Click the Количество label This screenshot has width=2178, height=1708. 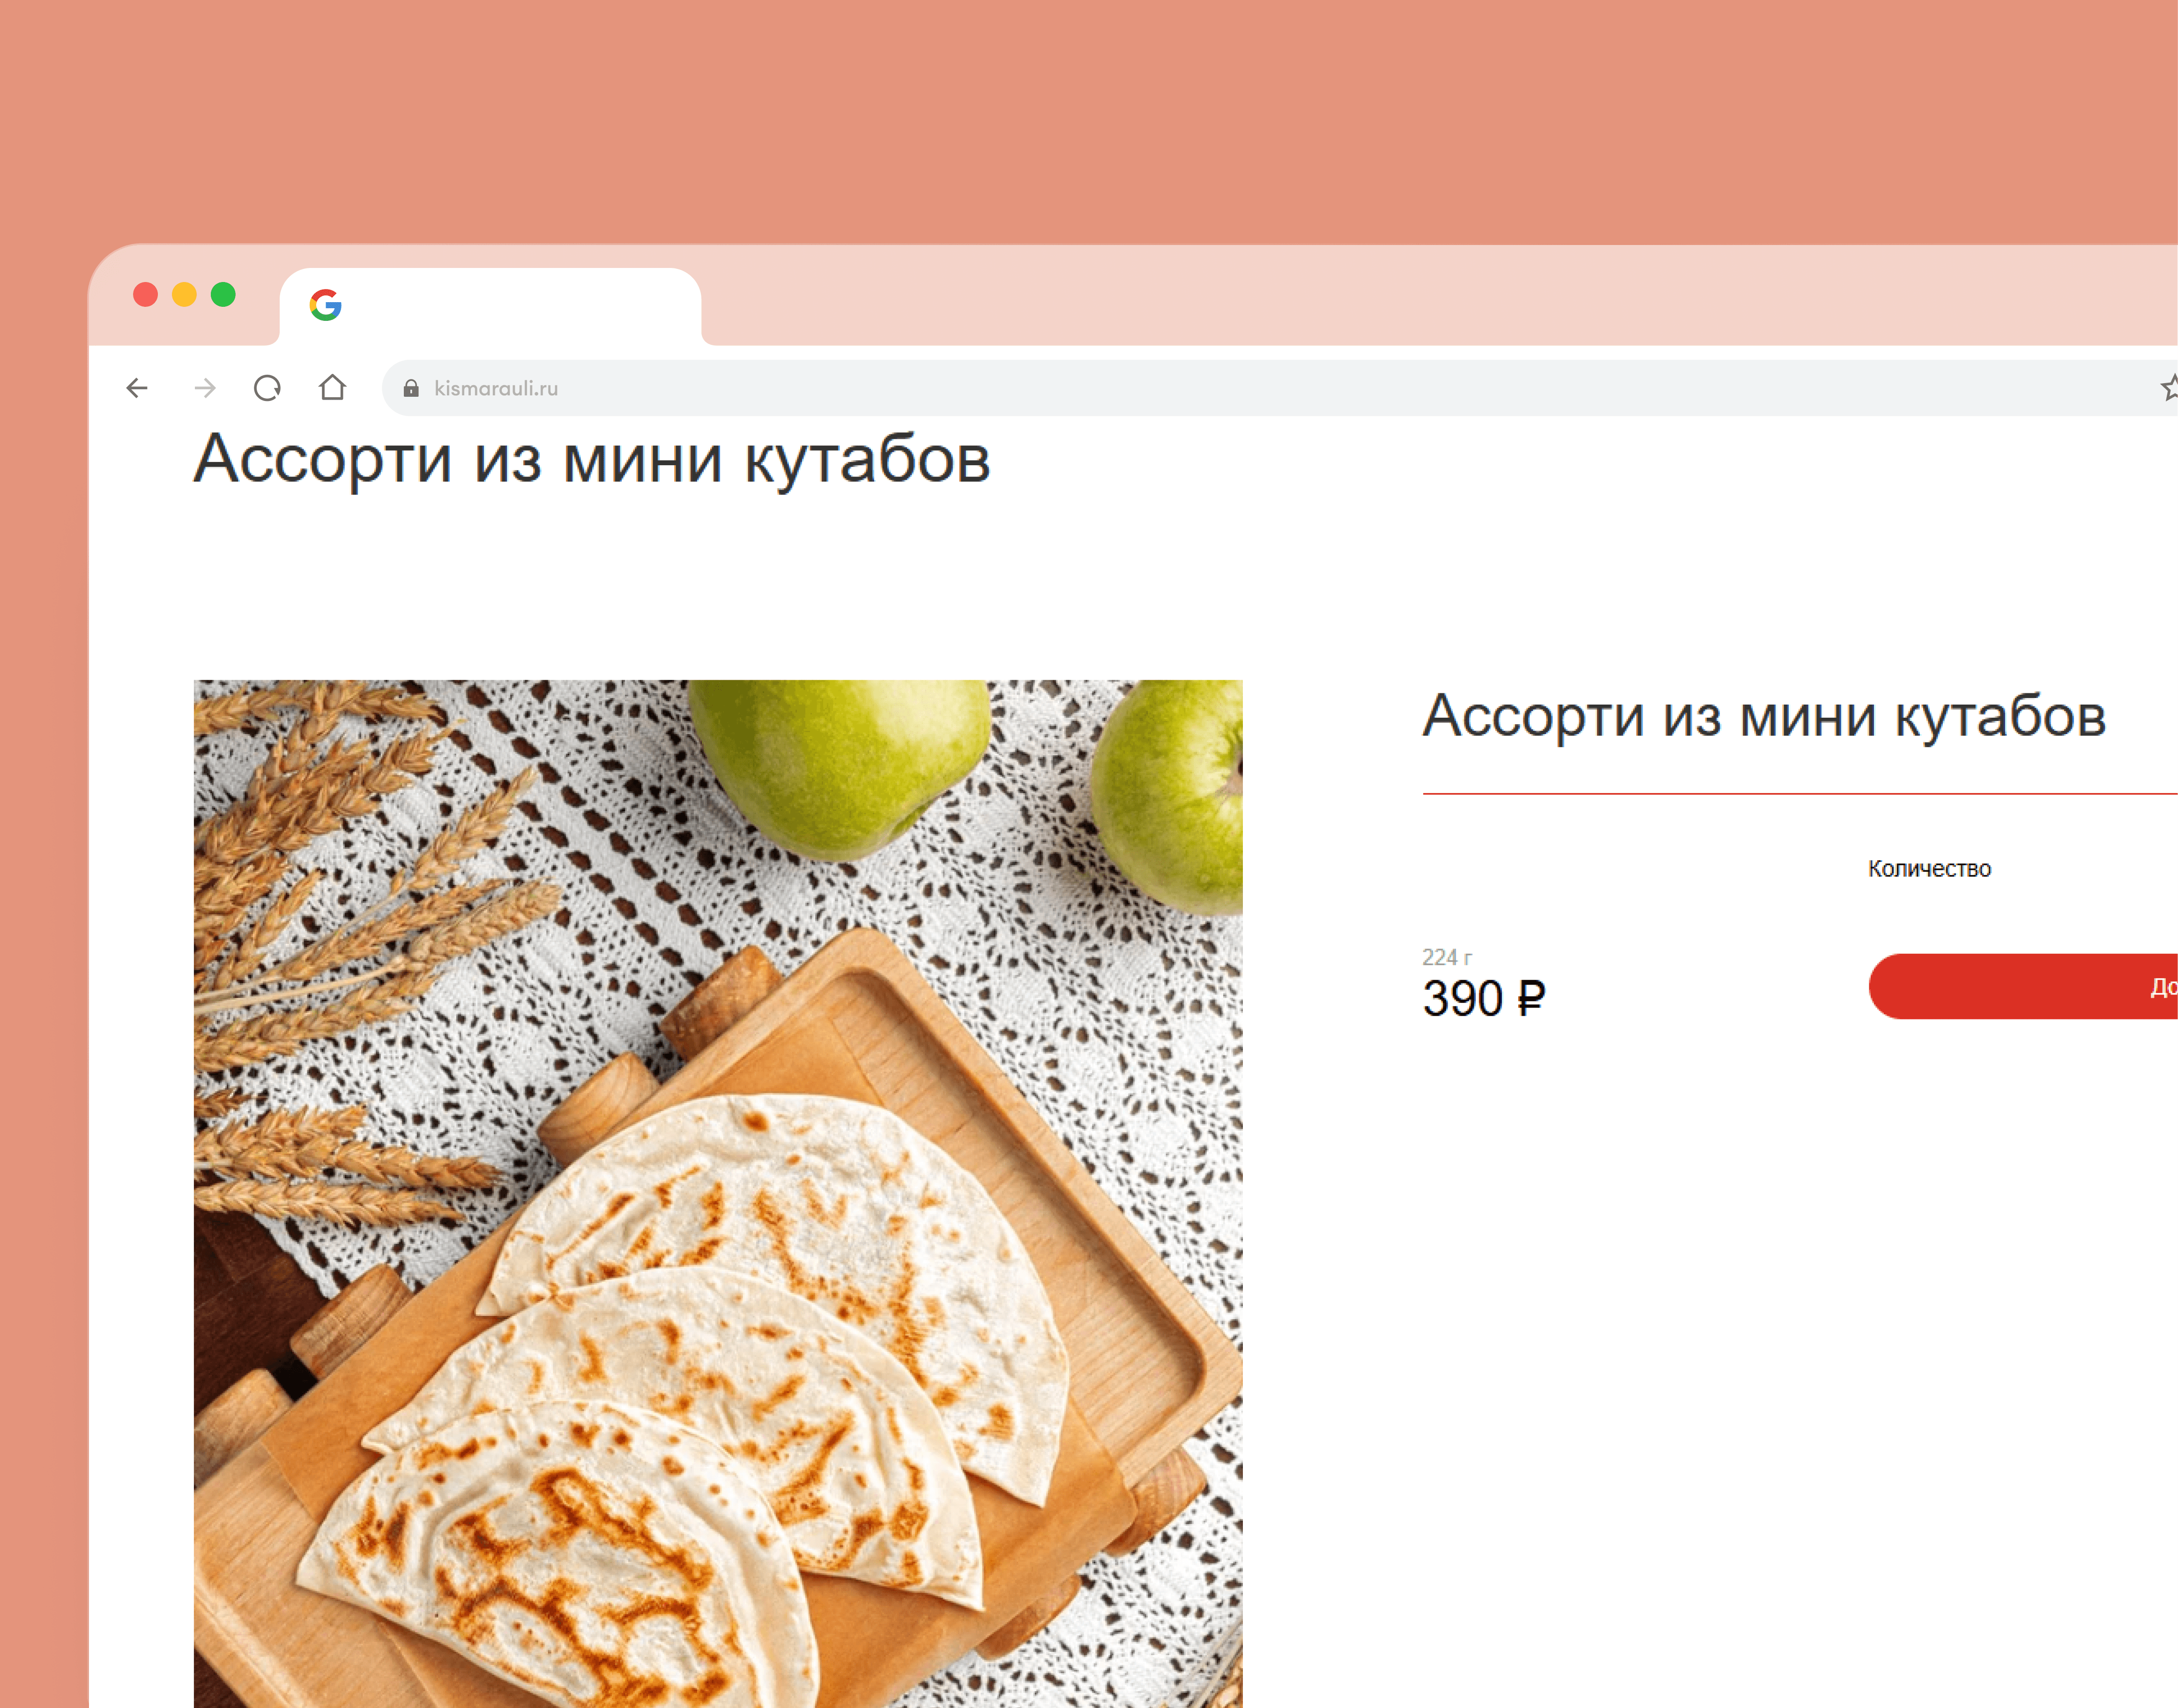pos(1929,869)
